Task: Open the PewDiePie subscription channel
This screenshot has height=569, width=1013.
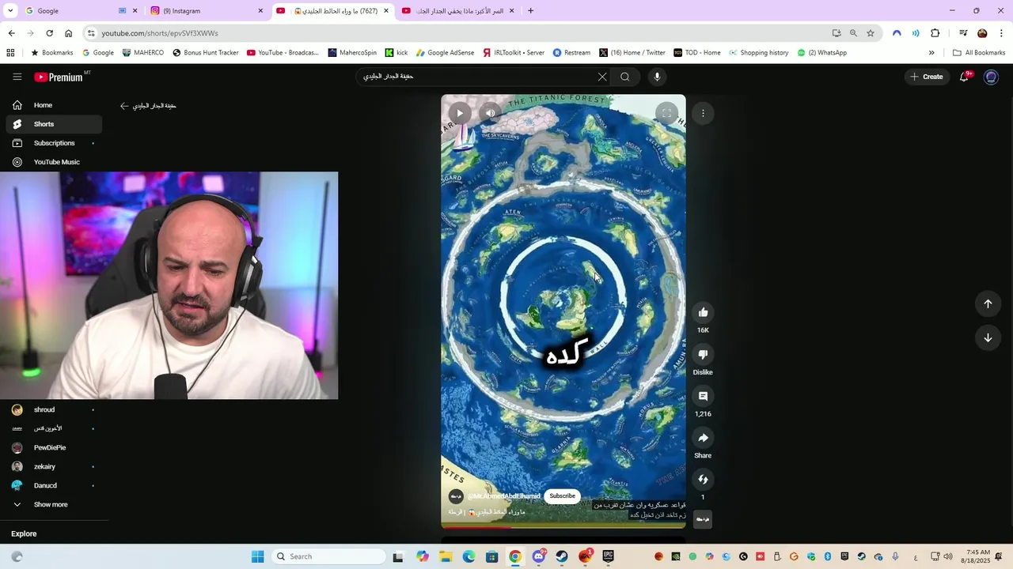Action: [x=52, y=447]
